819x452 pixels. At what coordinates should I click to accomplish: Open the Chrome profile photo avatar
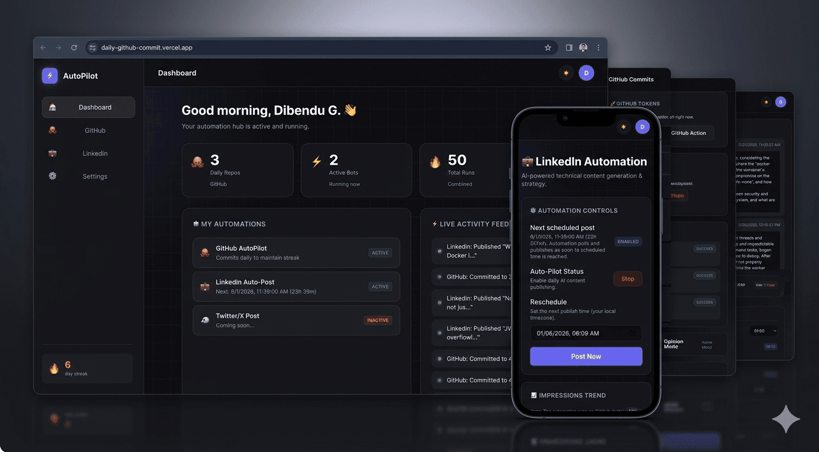[x=583, y=48]
